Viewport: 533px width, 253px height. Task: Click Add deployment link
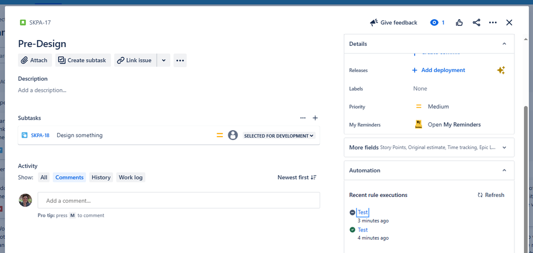[439, 70]
